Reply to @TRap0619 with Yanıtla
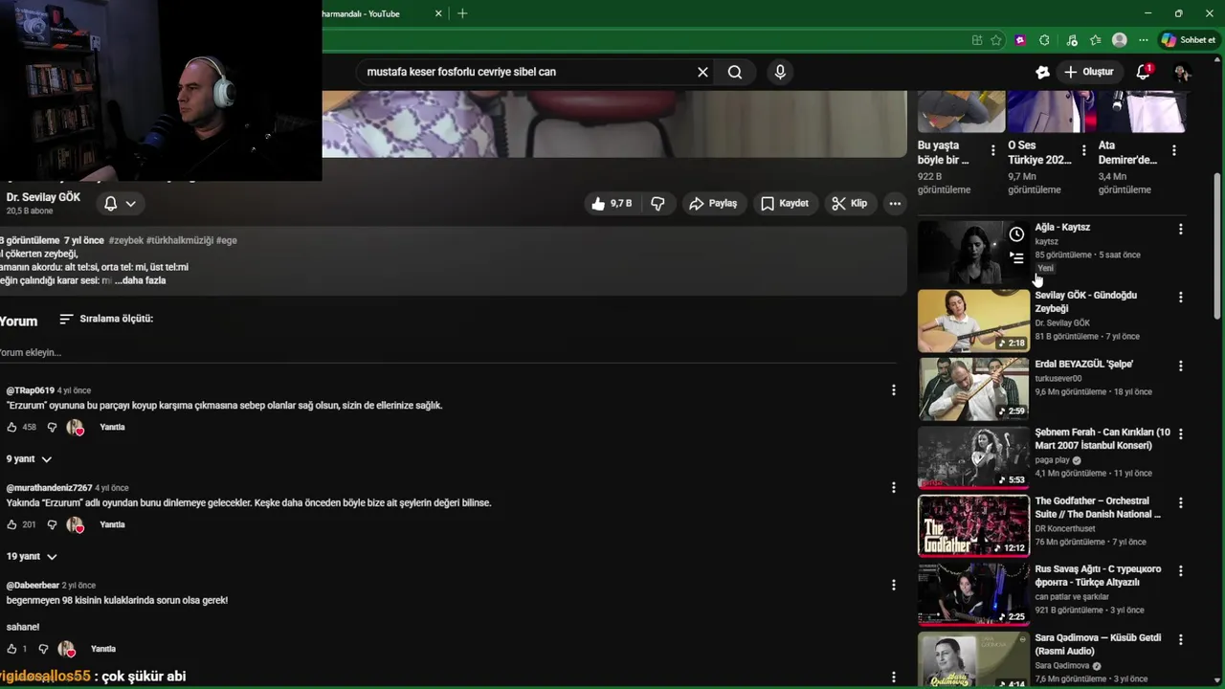Screen dimensions: 1225x689 (x=112, y=427)
